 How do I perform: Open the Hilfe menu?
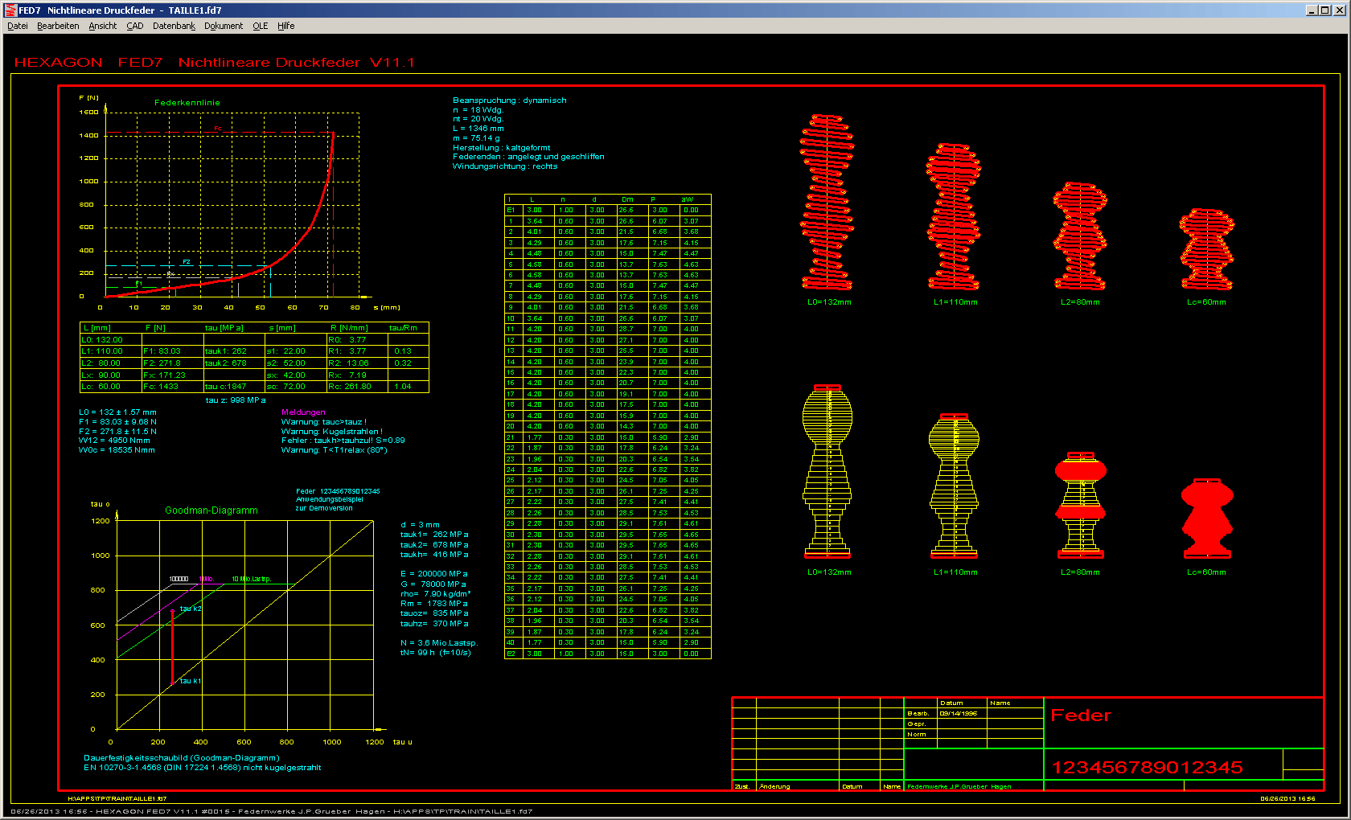point(286,26)
